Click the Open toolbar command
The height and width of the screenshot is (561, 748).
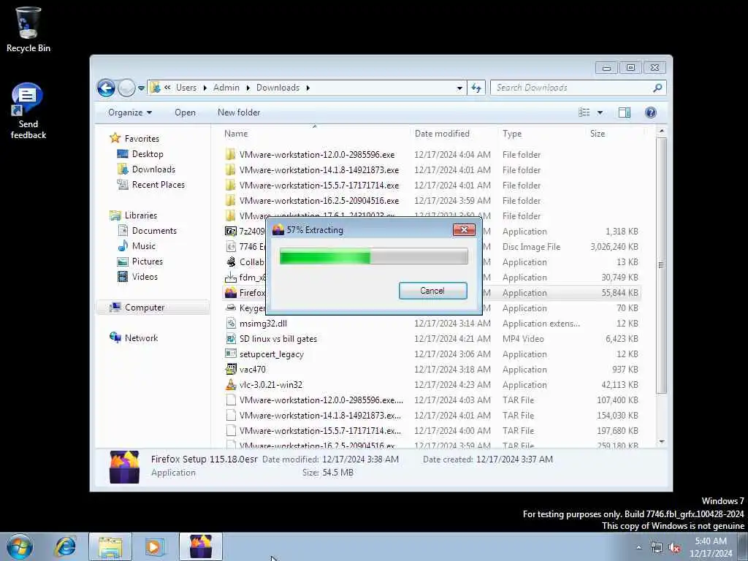tap(185, 112)
